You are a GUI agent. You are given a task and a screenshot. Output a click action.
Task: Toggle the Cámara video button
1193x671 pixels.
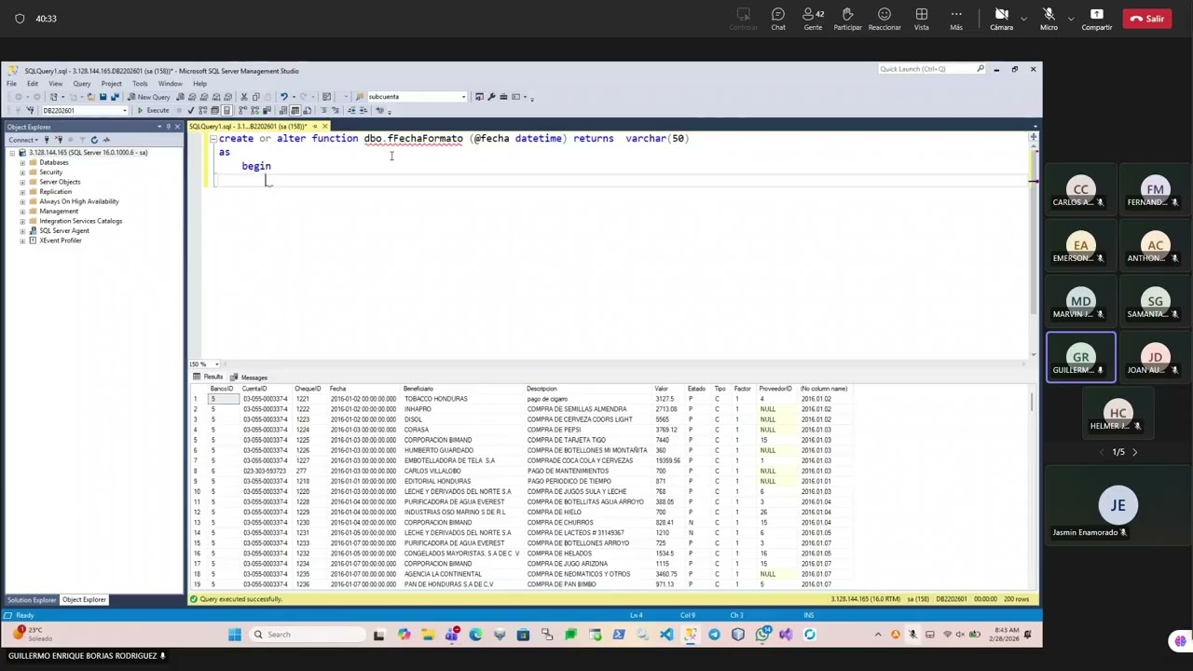tap(1001, 19)
